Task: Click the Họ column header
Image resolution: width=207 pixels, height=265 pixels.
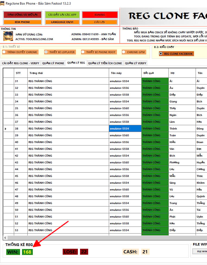Action: coord(182,73)
